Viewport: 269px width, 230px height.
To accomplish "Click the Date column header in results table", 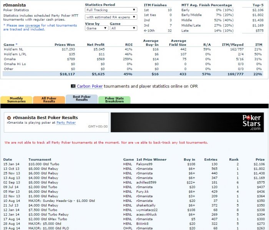I will tap(8, 159).
